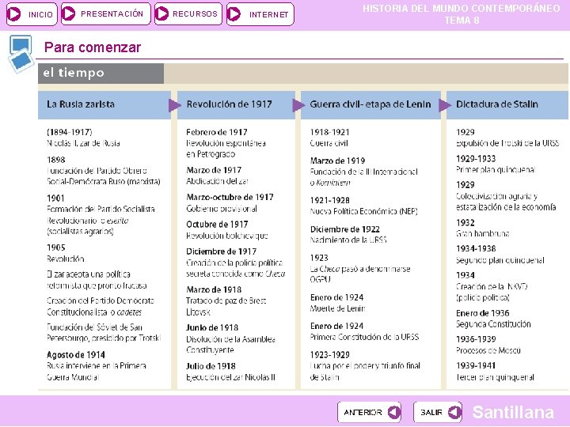
Task: Click 'Muerte de Lenin' text
Action: coord(338,308)
